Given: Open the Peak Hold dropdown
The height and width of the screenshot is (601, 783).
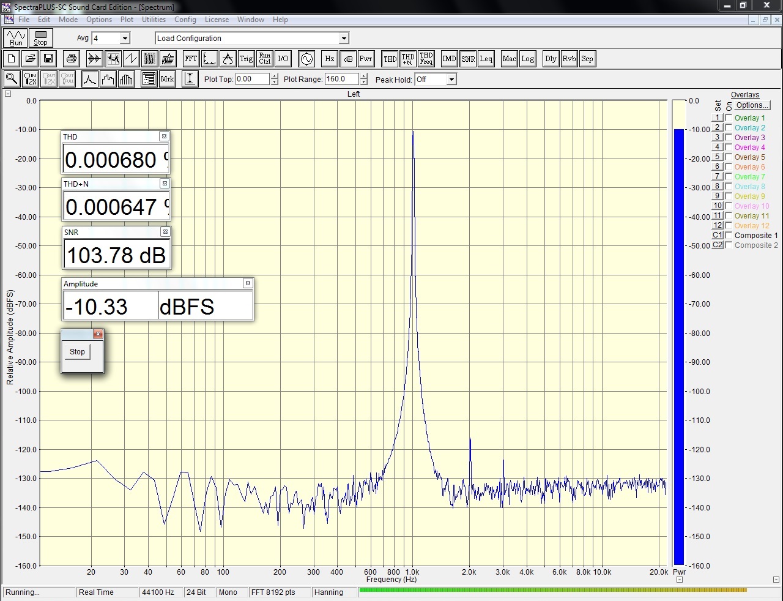Looking at the screenshot, I should (451, 80).
